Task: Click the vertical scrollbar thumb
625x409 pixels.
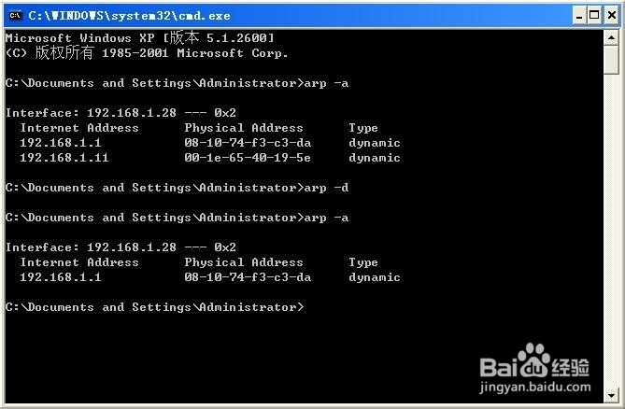Action: point(611,60)
